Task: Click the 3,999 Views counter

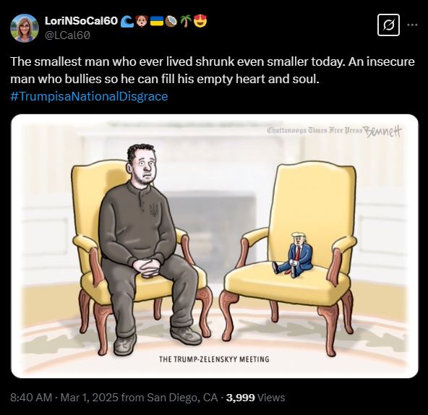Action: pyautogui.click(x=255, y=397)
